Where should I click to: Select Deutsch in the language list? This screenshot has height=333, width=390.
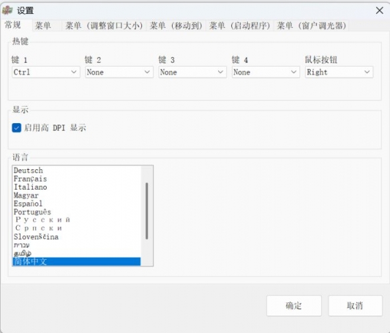[x=77, y=170]
